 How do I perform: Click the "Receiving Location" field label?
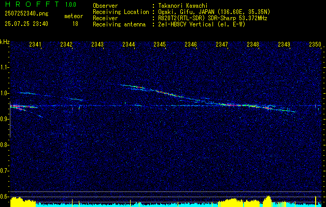point(121,12)
